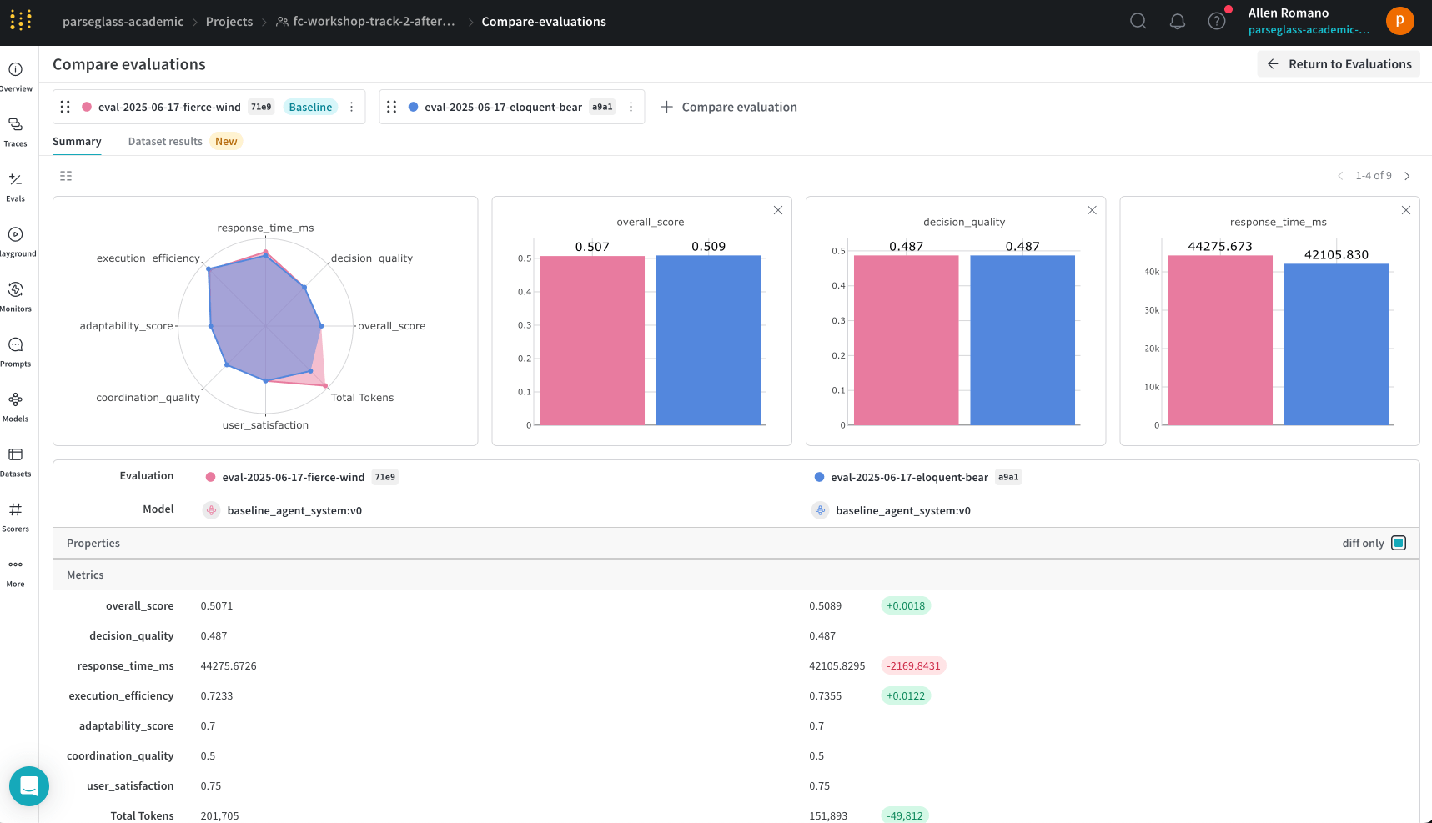Open the Overview sidebar icon

pos(15,77)
